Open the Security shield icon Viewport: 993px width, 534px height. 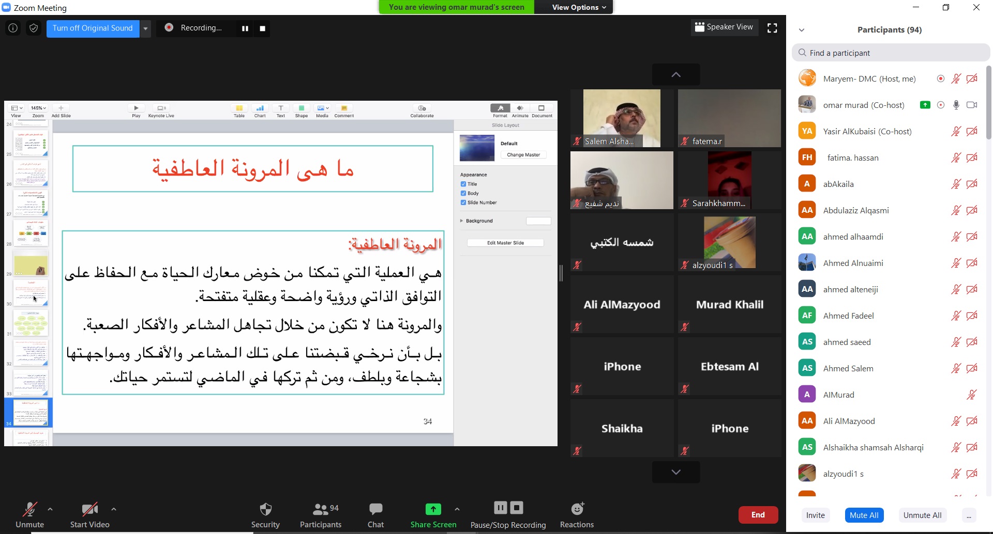[x=265, y=509]
